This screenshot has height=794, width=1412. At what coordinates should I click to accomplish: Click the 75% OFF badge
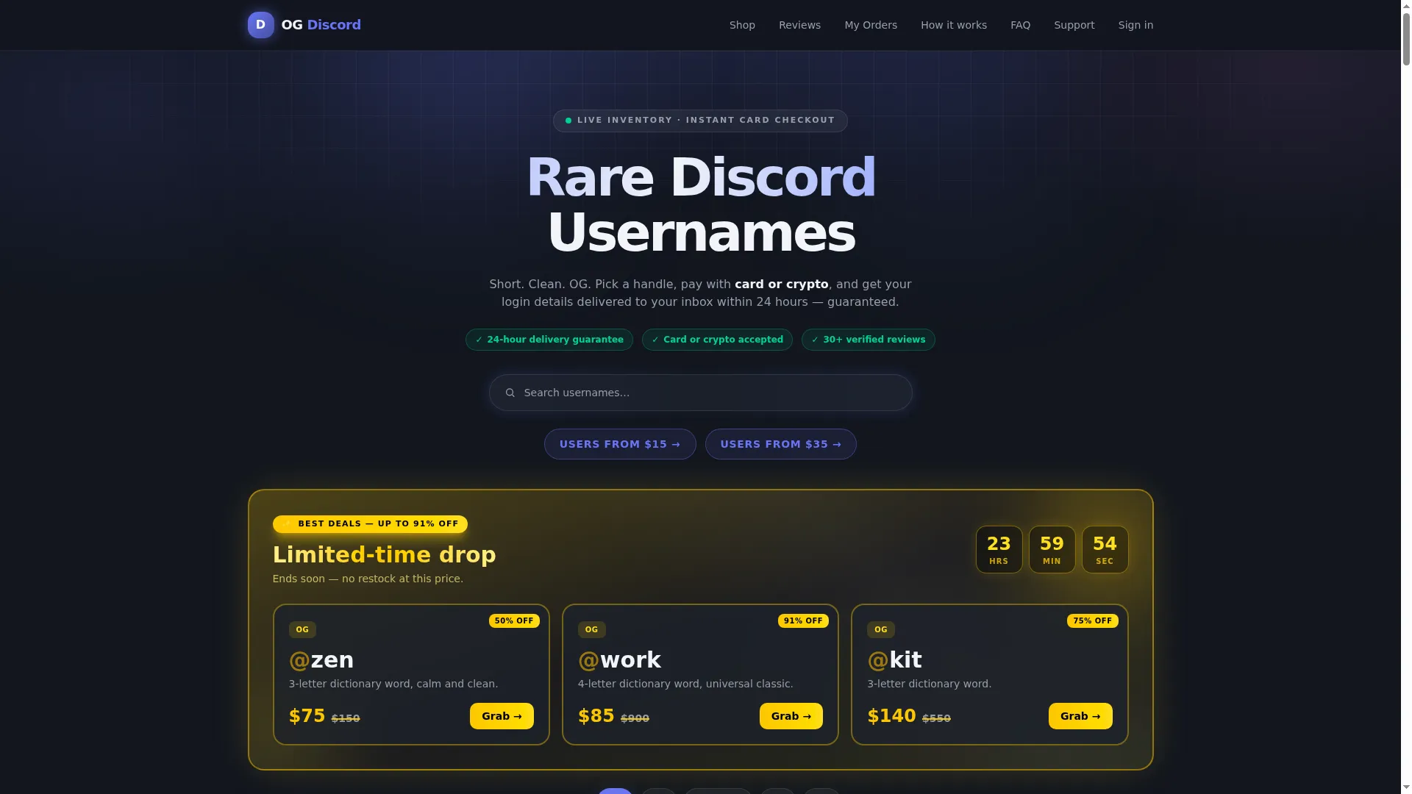tap(1092, 621)
